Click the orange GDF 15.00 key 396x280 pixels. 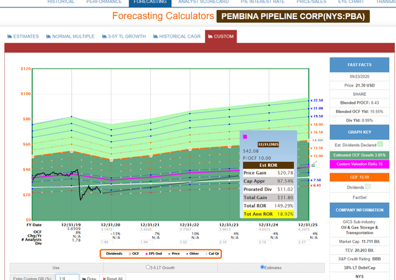point(359,177)
